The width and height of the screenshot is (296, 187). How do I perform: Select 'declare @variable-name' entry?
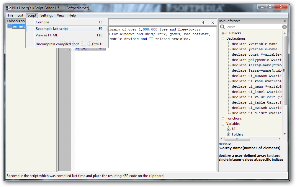coord(254,49)
